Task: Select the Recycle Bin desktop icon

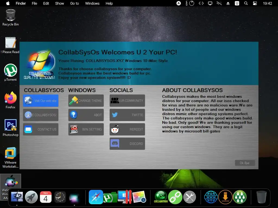Action: point(11,18)
